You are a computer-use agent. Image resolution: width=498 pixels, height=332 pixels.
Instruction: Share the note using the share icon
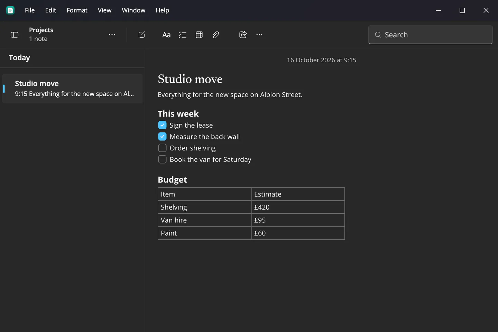(x=243, y=35)
